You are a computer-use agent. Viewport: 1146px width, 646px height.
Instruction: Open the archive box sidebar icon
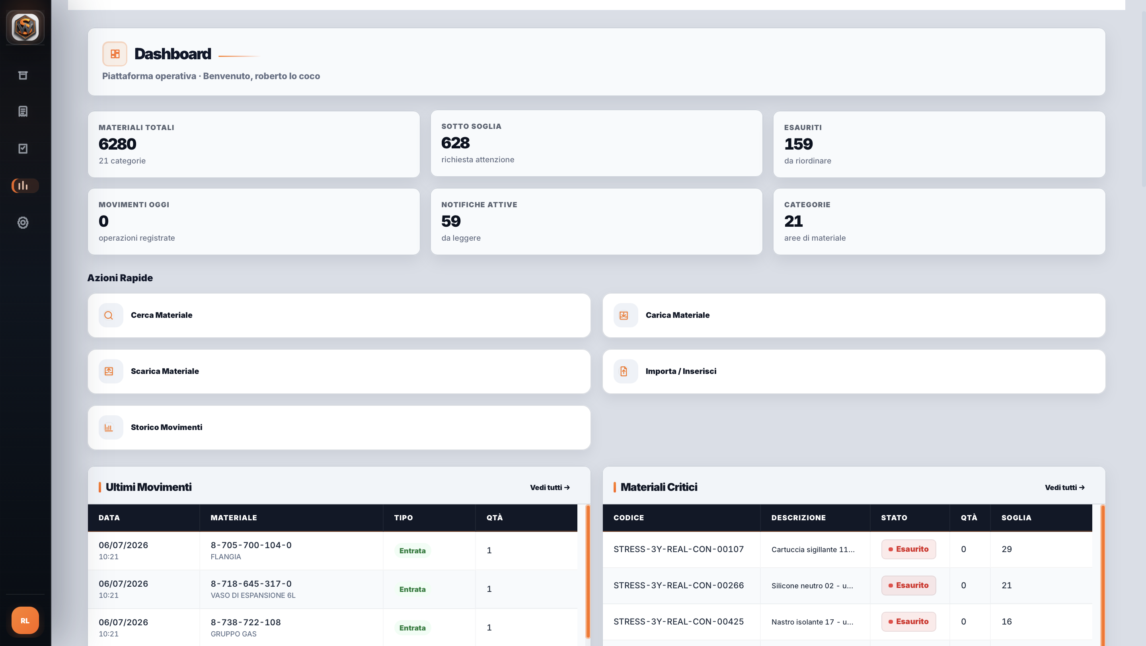click(23, 75)
